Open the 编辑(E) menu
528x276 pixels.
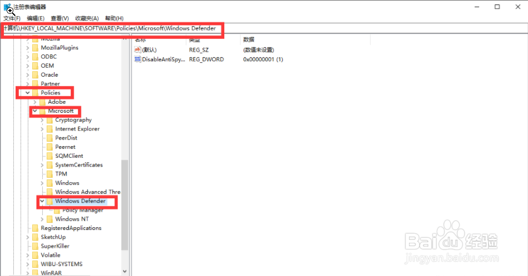(36, 18)
